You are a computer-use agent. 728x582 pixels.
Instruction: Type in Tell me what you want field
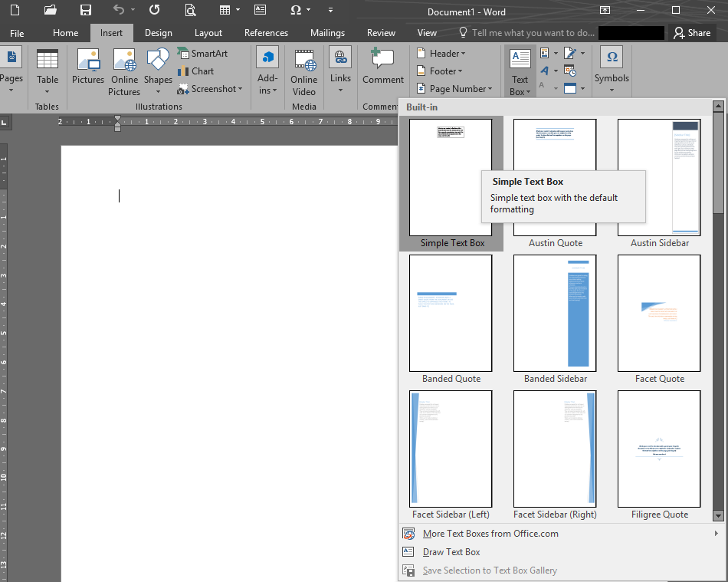tap(533, 33)
